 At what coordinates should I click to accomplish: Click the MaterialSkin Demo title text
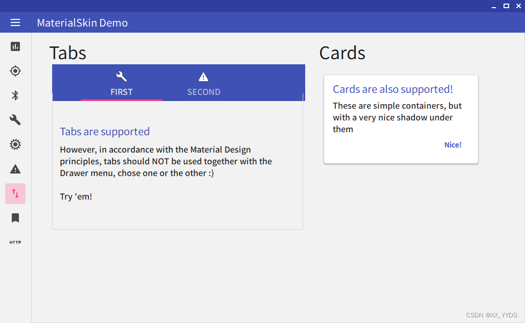(82, 23)
